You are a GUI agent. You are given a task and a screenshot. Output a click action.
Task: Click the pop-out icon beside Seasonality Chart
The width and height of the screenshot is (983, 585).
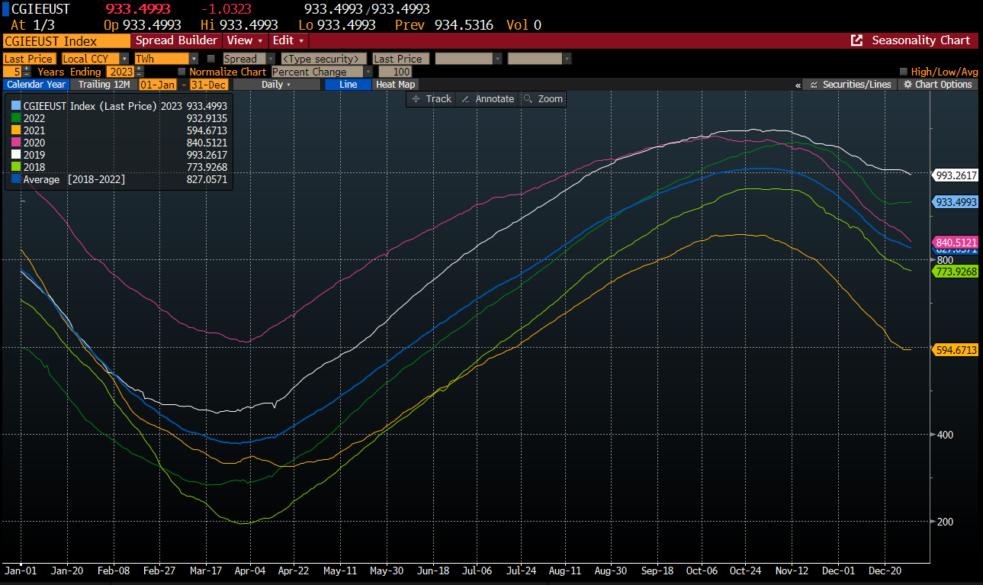coord(857,40)
